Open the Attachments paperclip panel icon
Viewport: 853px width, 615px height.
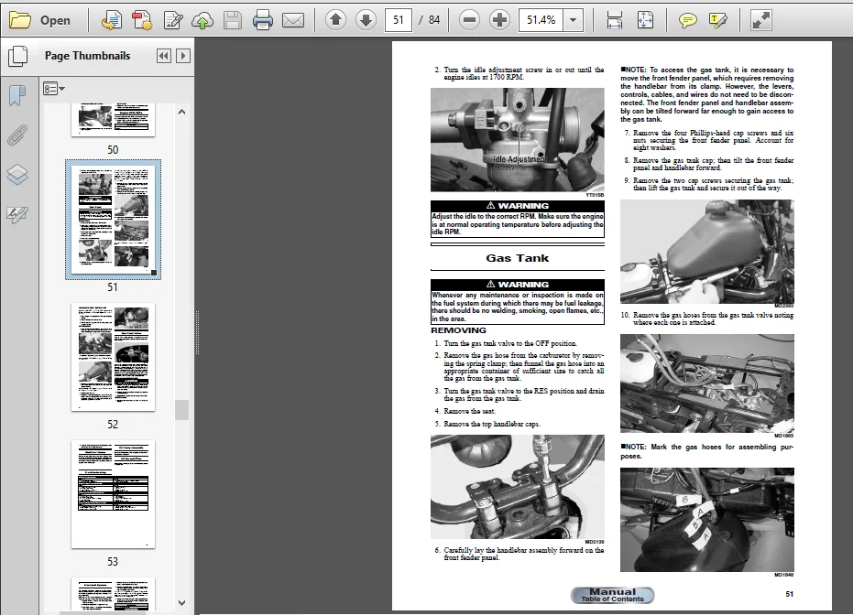pos(17,135)
